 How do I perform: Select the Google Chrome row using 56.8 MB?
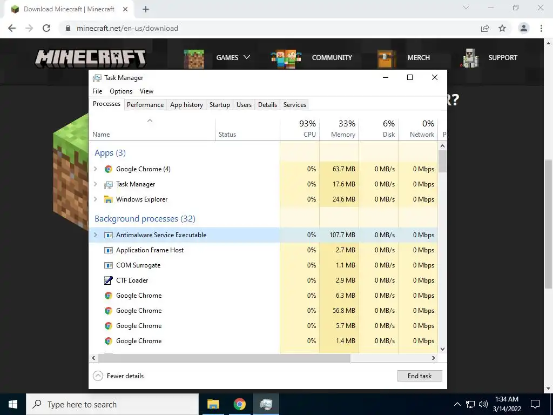264,311
